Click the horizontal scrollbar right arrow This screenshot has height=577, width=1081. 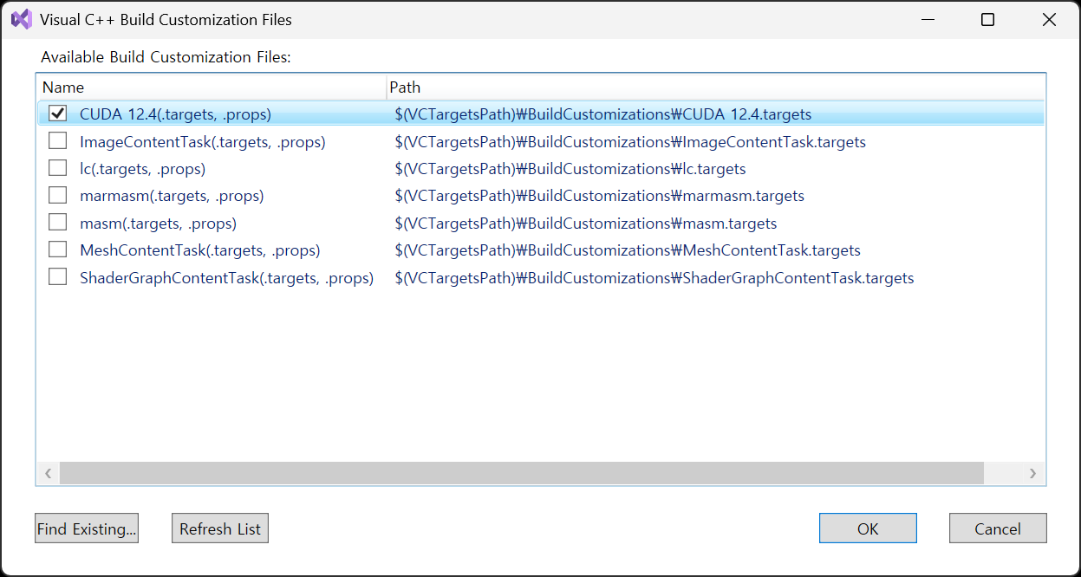point(1032,473)
